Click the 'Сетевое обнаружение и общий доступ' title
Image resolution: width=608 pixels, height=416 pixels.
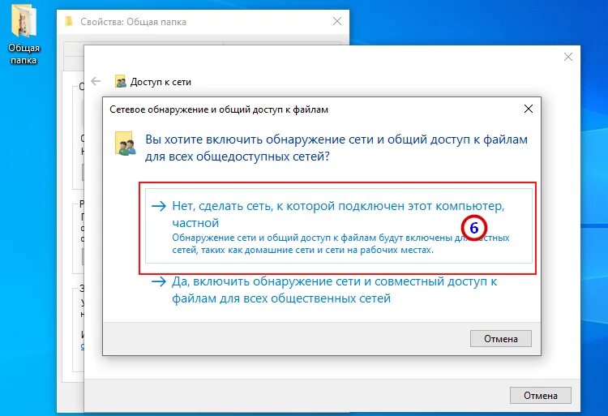pyautogui.click(x=219, y=109)
